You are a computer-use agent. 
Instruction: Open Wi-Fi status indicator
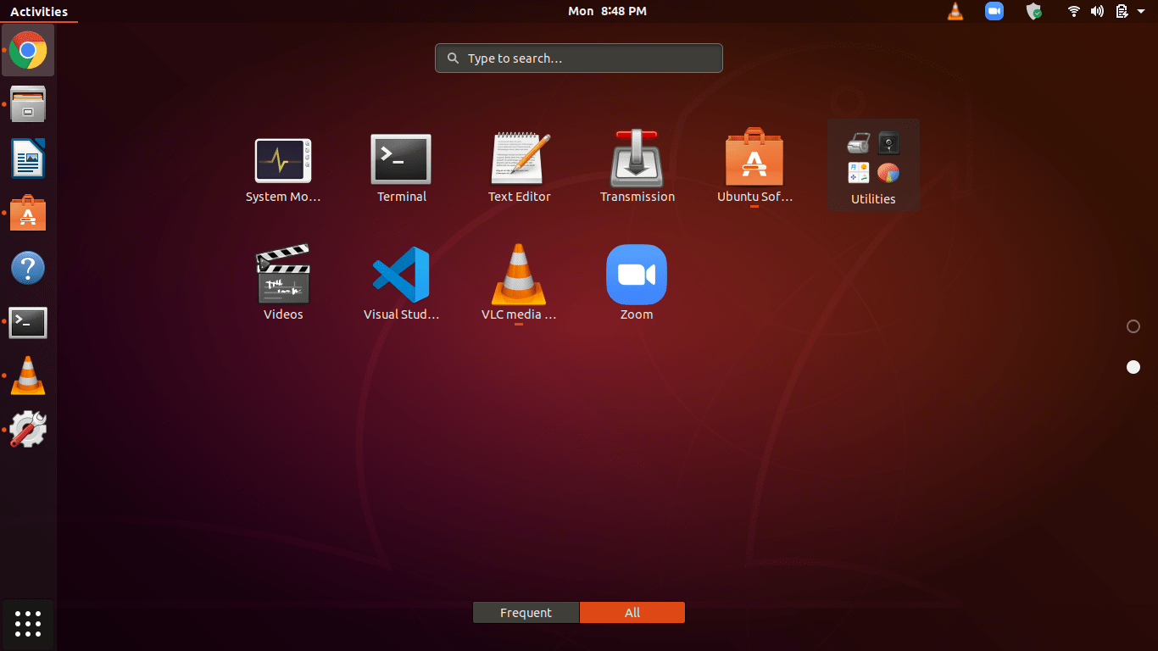click(x=1074, y=11)
